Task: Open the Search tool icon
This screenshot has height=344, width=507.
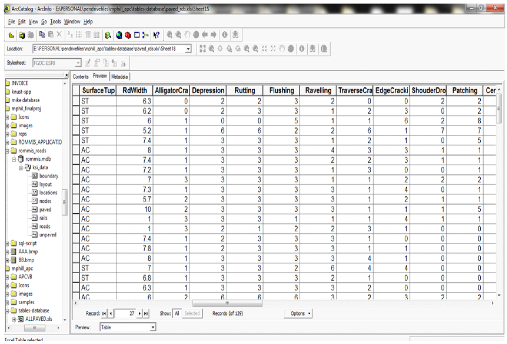Action: pos(108,35)
